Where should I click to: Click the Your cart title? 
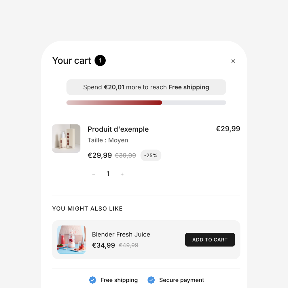coord(71,60)
